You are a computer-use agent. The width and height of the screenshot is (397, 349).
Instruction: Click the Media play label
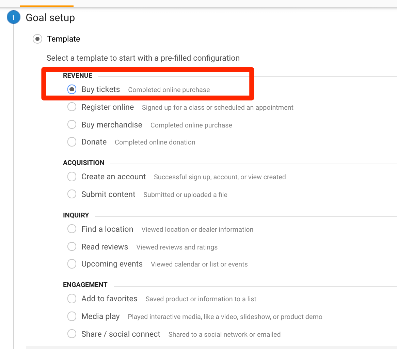[100, 316]
